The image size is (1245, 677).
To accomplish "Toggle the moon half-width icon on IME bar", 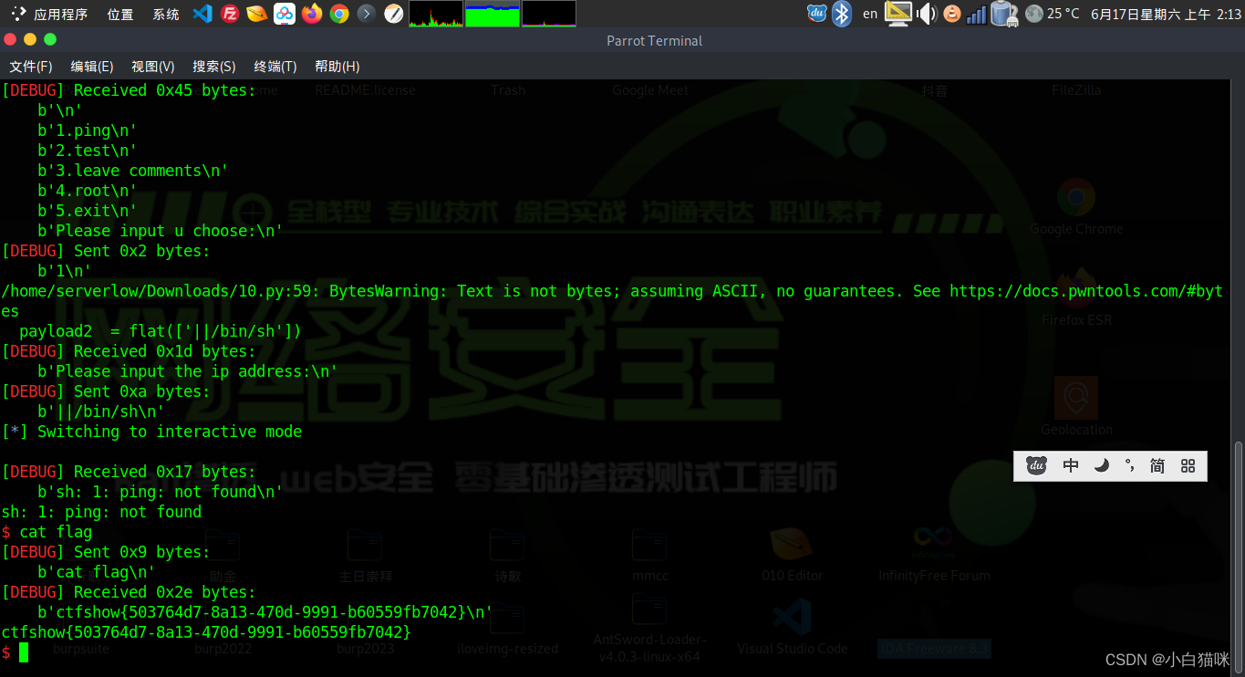I will point(1102,465).
